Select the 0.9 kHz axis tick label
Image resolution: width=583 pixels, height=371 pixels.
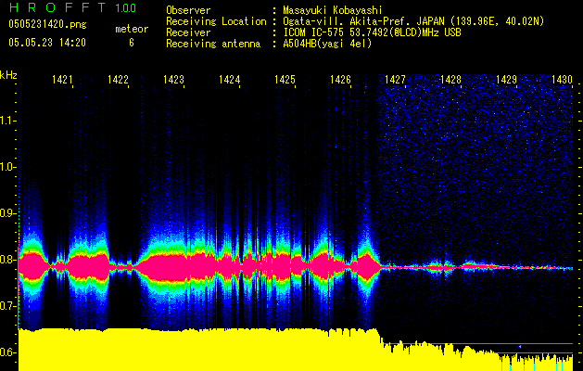7,213
